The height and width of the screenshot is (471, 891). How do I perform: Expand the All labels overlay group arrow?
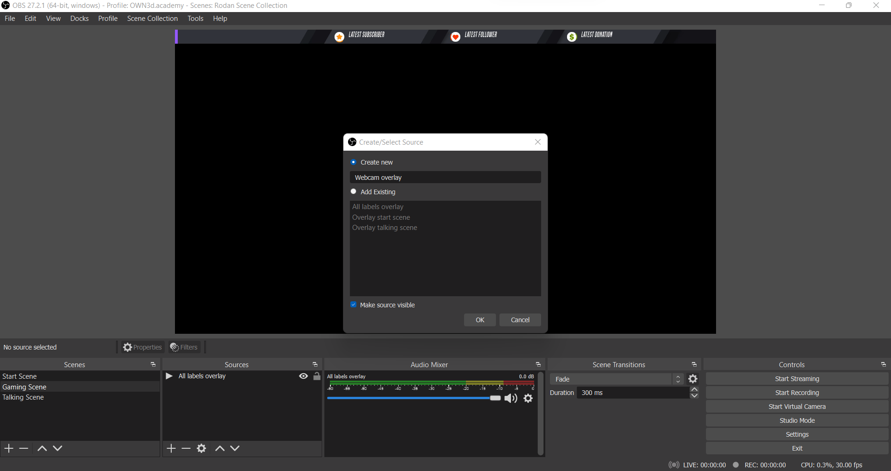[x=169, y=376]
